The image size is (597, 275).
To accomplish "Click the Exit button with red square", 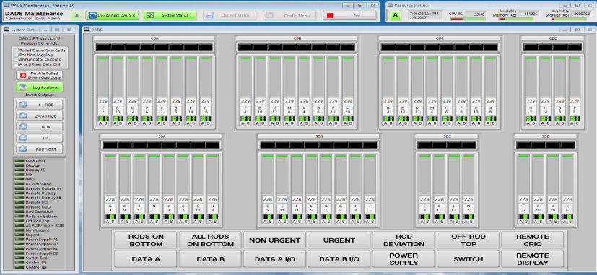I will coord(349,16).
